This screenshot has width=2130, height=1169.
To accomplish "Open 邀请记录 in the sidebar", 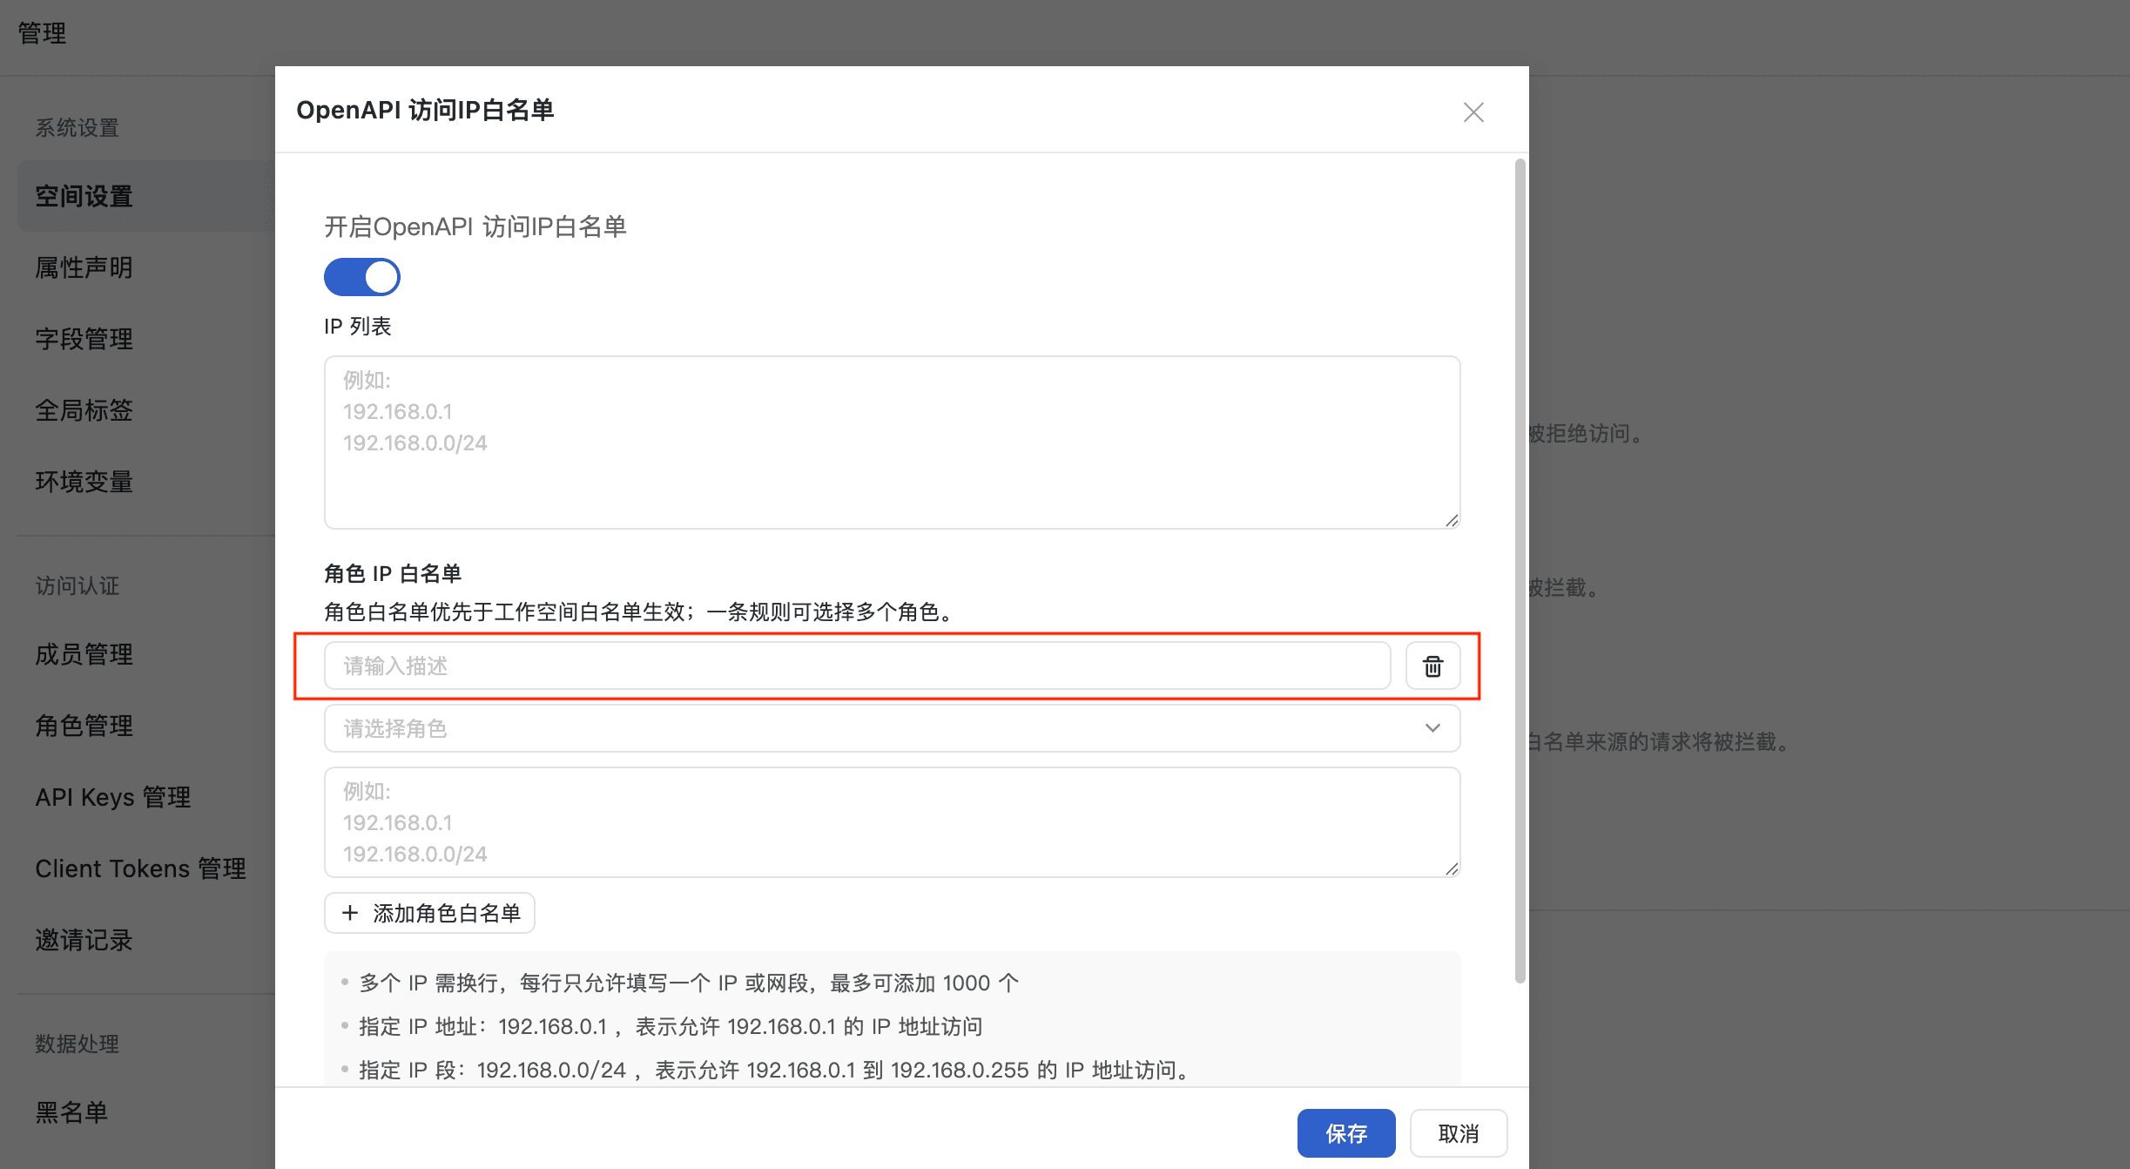I will [84, 940].
